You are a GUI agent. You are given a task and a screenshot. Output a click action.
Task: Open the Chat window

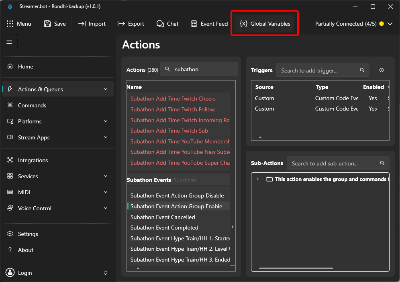(x=167, y=23)
